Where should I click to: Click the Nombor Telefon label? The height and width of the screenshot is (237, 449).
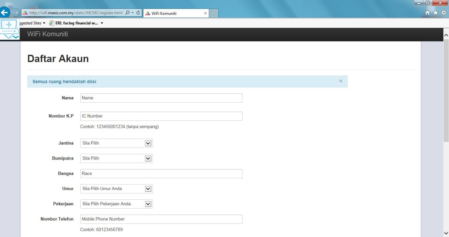point(57,219)
